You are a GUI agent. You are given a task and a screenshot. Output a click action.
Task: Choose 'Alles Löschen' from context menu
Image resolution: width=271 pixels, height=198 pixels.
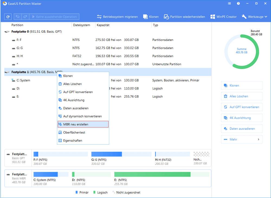point(83,84)
